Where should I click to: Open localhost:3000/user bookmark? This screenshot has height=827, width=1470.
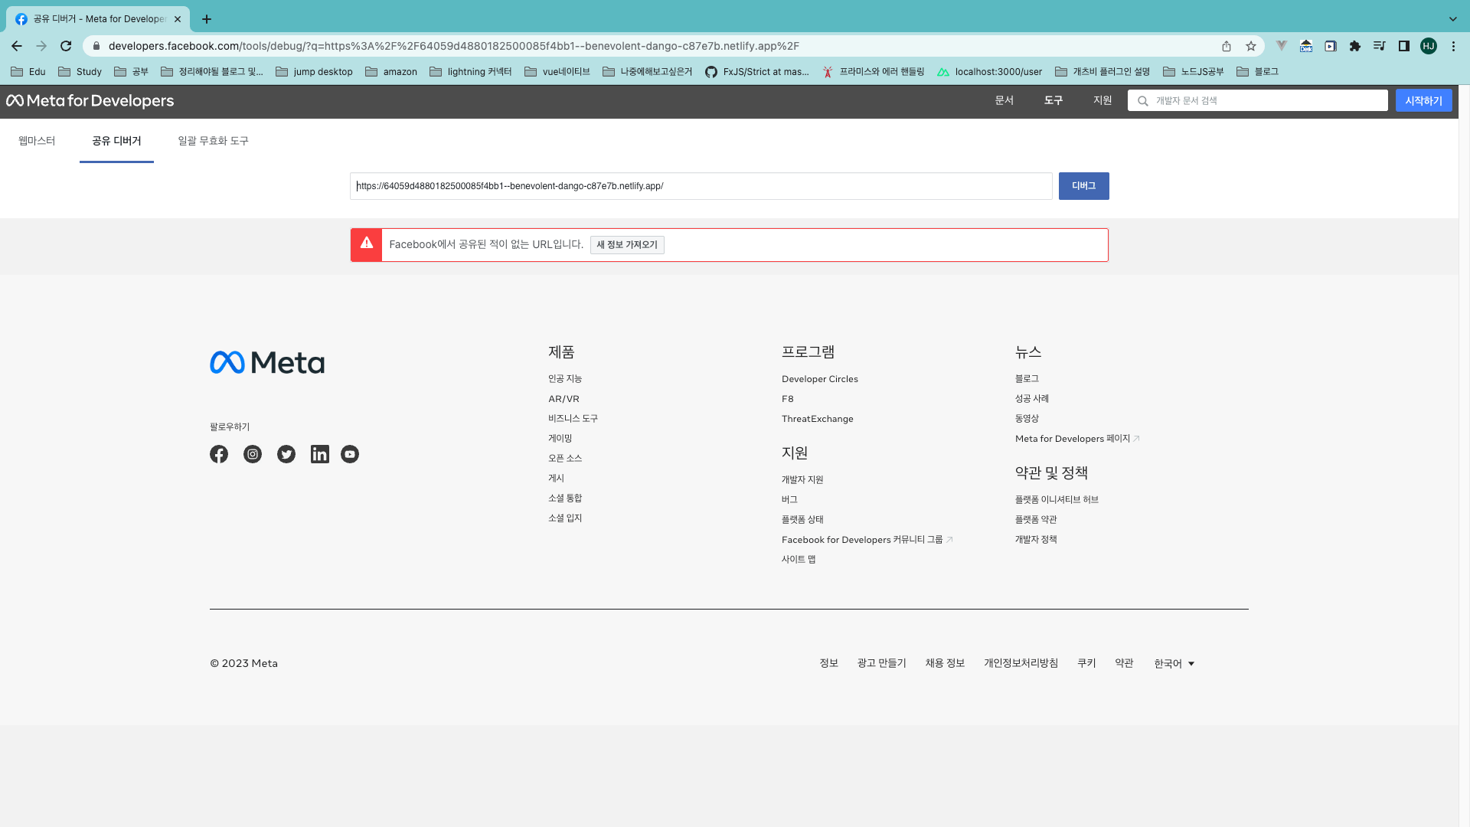(x=990, y=72)
